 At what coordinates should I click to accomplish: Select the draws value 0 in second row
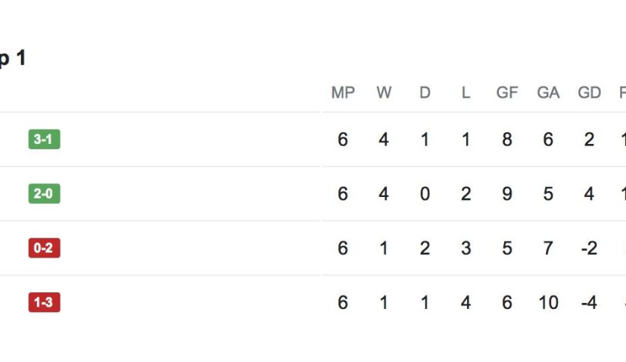(x=425, y=194)
